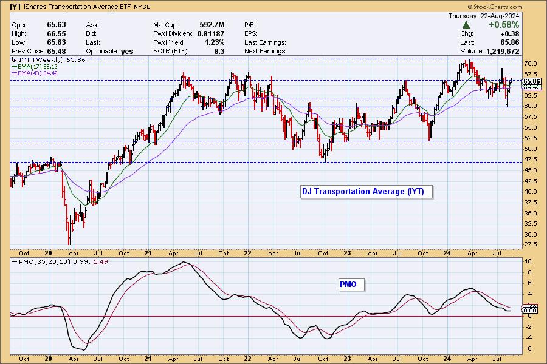Click the Open price value 65.63
The width and height of the screenshot is (547, 364).
(56, 25)
